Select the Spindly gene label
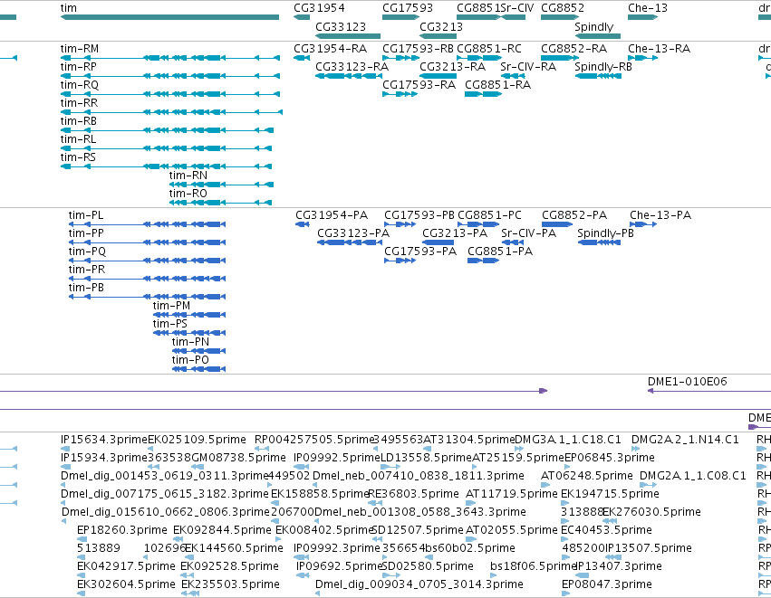This screenshot has height=598, width=771. 594,26
